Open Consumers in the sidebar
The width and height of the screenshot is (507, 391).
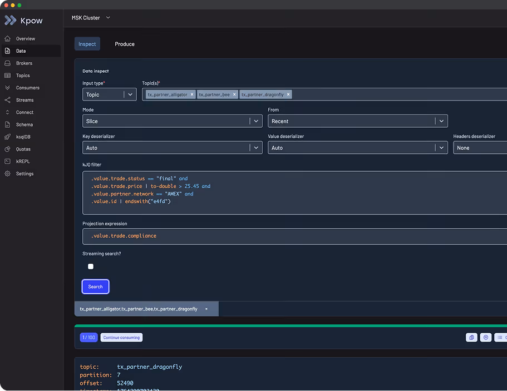31,88
